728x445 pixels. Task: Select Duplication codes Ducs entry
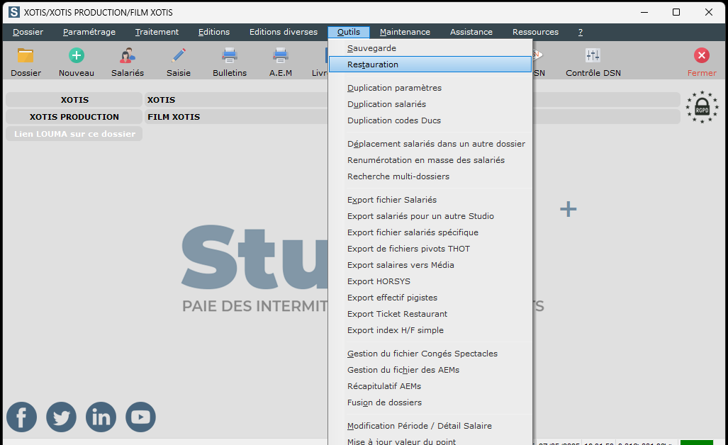[430, 120]
